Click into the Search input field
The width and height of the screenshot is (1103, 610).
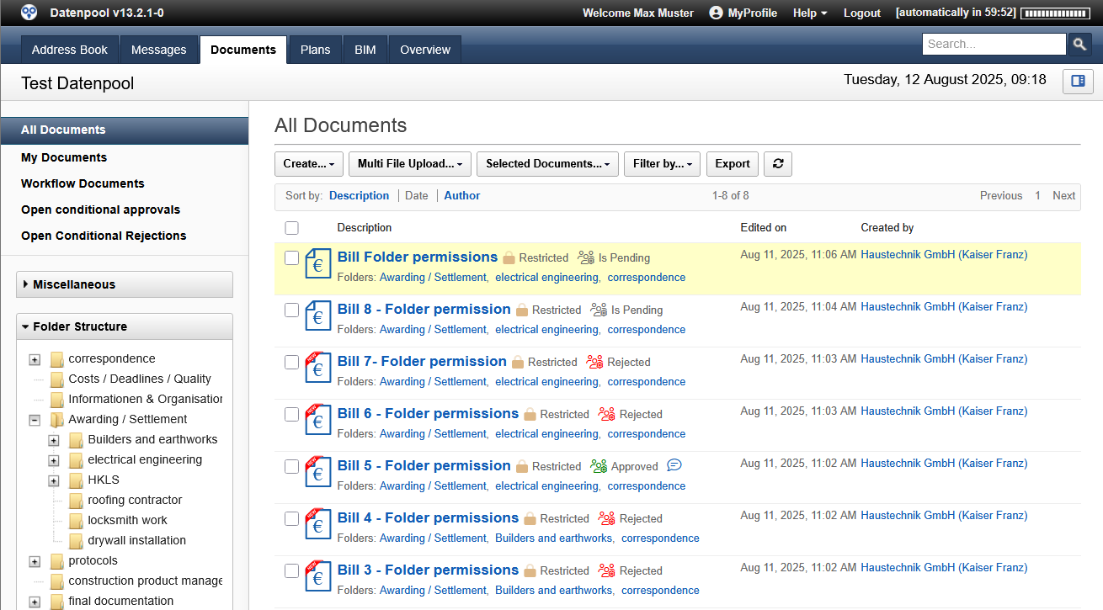pos(994,45)
